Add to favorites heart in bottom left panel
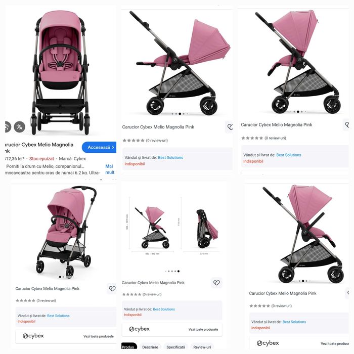354x354 pixels. pos(112,289)
